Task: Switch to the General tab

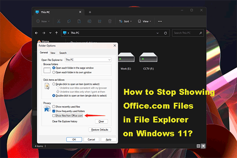Action: (44, 53)
